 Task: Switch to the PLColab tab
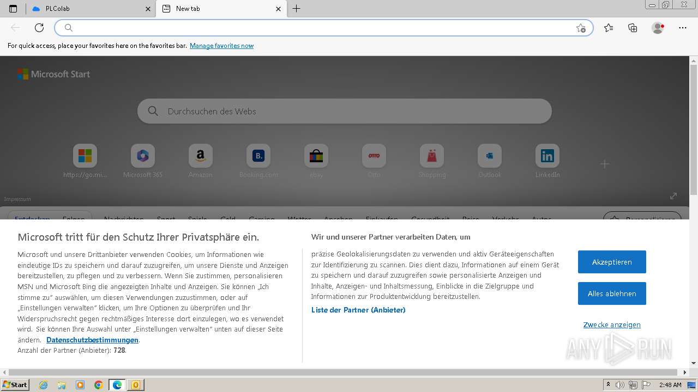(x=91, y=9)
